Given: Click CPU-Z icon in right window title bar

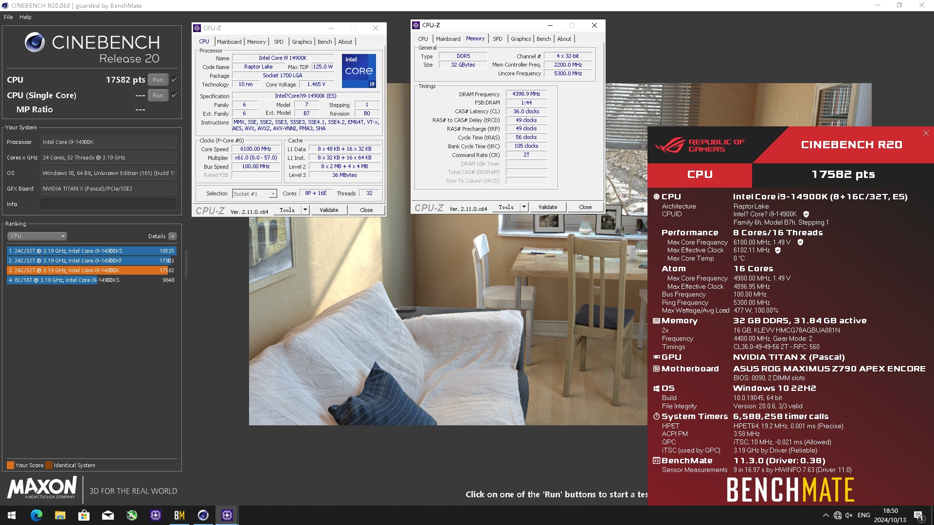Looking at the screenshot, I should (x=416, y=25).
